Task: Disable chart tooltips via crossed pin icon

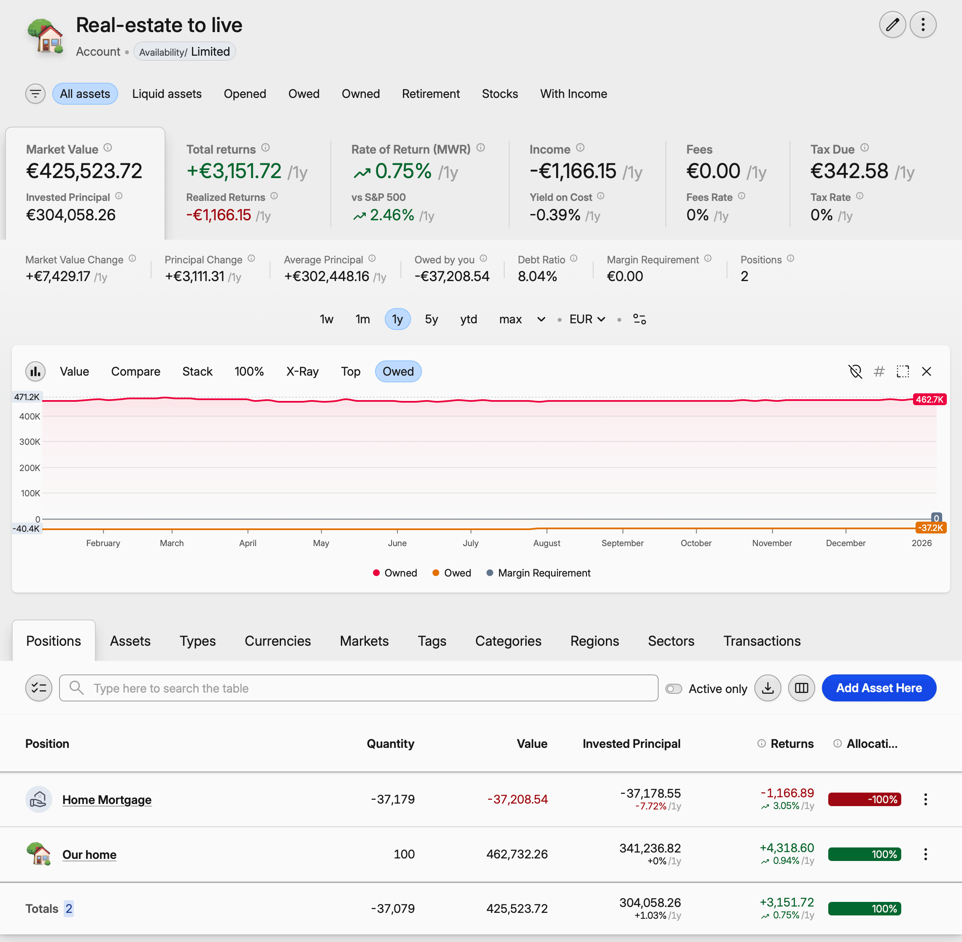Action: [855, 371]
